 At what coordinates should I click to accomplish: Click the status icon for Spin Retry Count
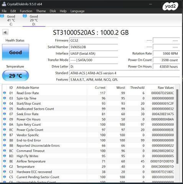5,124
